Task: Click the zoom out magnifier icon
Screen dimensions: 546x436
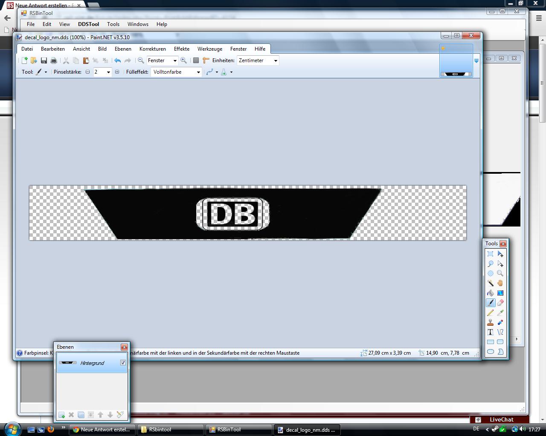Action: (x=141, y=60)
